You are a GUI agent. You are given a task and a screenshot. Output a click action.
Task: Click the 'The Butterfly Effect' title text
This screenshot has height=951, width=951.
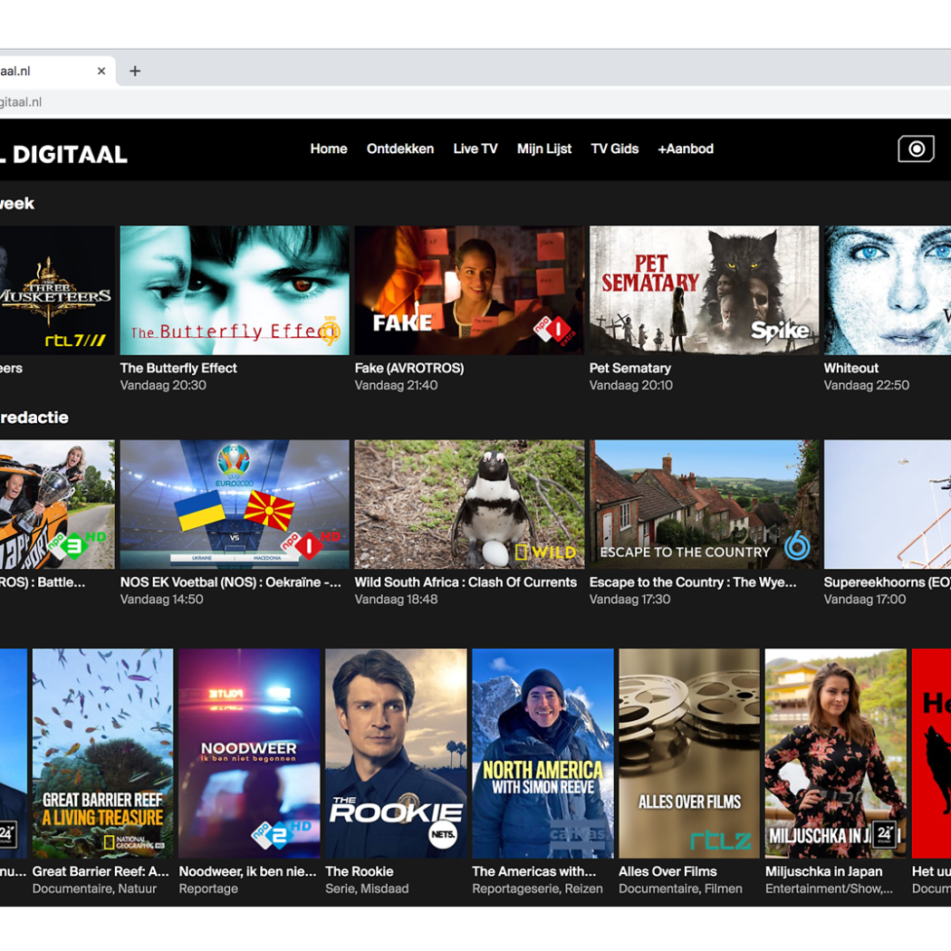click(x=178, y=368)
